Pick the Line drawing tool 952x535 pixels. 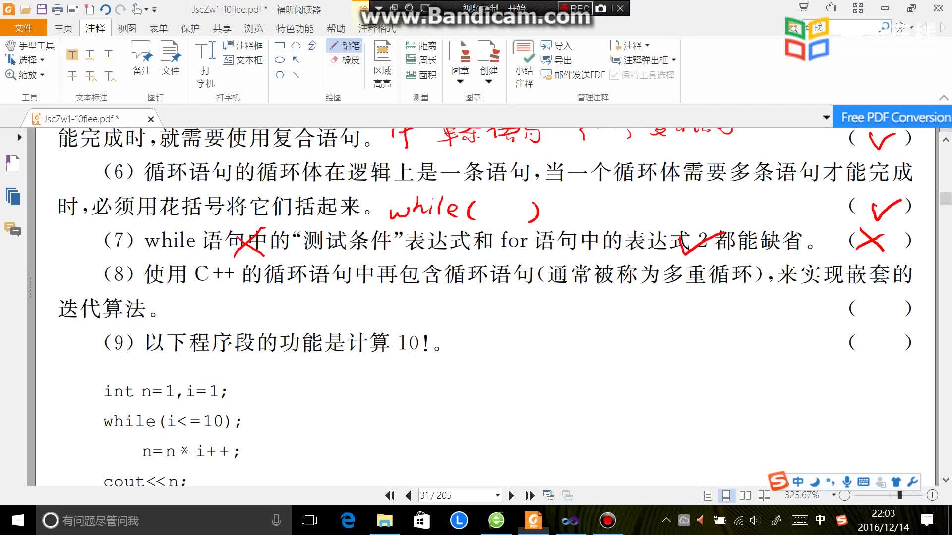coord(296,75)
